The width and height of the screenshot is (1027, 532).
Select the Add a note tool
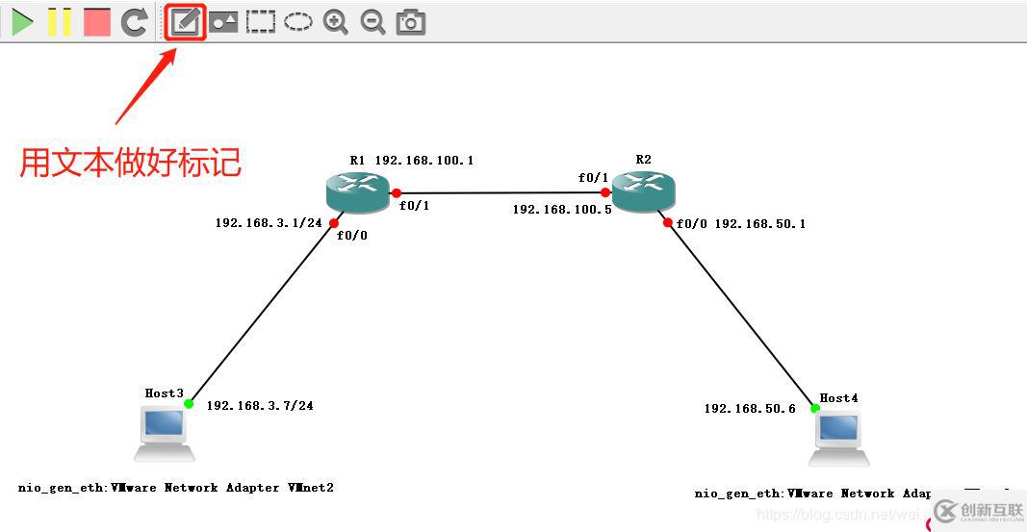[x=185, y=23]
